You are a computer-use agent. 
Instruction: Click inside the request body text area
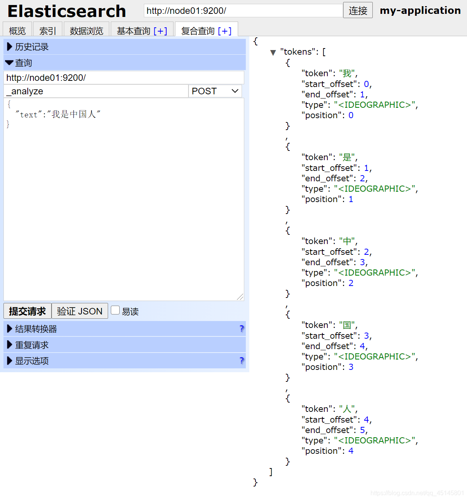click(124, 199)
